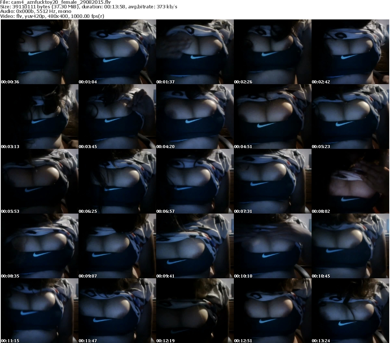
Task: Click the "Audio: 0x000b, 5512 Hz, mono" line
Action: (36, 11)
